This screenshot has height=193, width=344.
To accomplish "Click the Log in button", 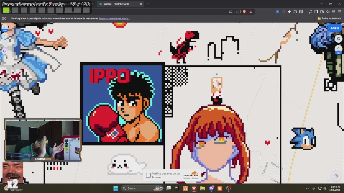I will coord(335,28).
